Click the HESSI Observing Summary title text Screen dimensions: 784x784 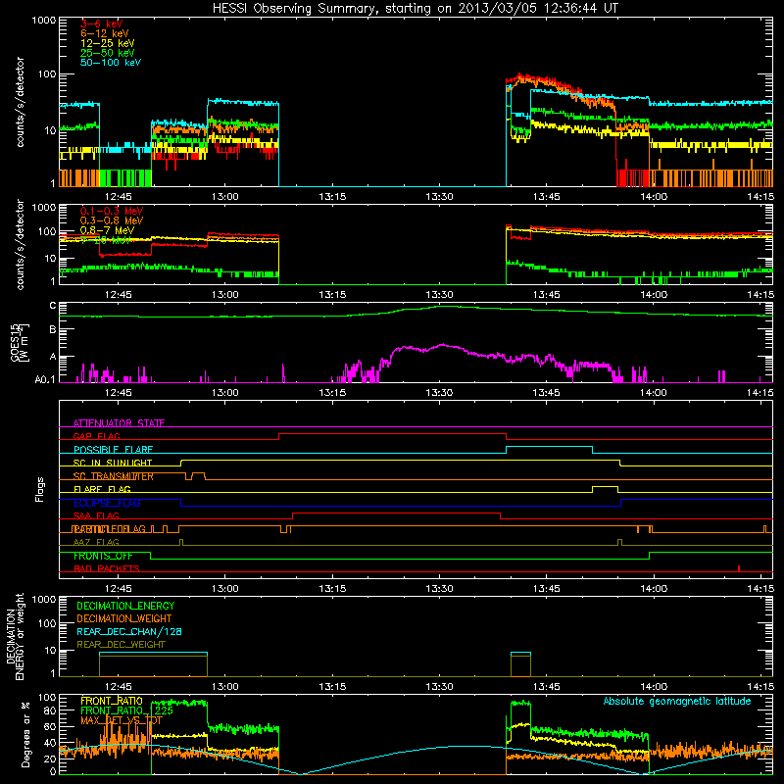coord(416,9)
